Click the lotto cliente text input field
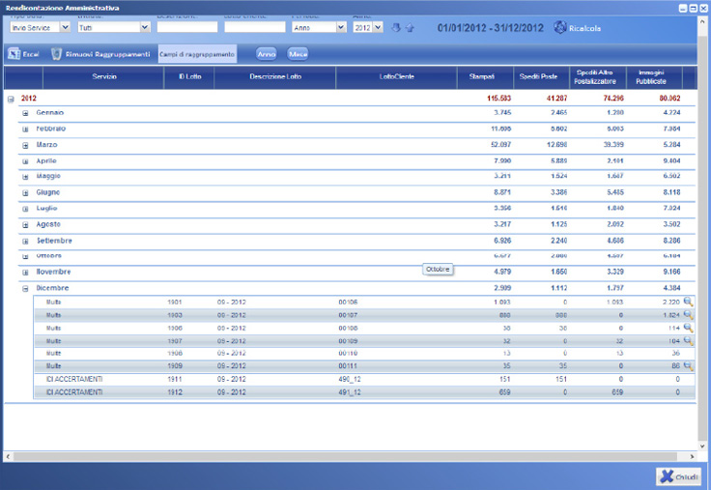The width and height of the screenshot is (711, 490). 255,27
